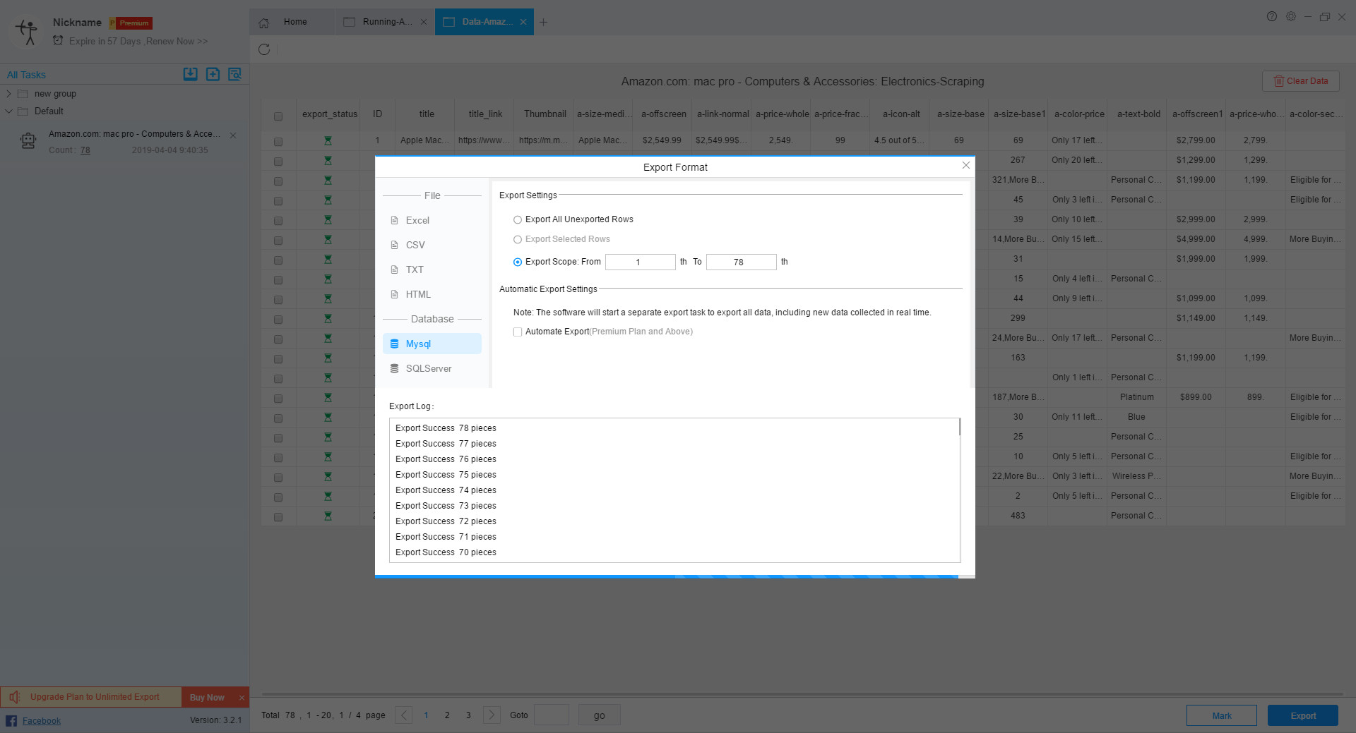The height and width of the screenshot is (733, 1356).
Task: Click the Home tab house icon
Action: click(x=263, y=23)
